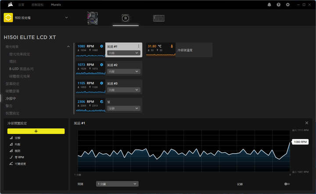Open the Murals tab
This screenshot has height=194, width=316.
pyautogui.click(x=56, y=5)
